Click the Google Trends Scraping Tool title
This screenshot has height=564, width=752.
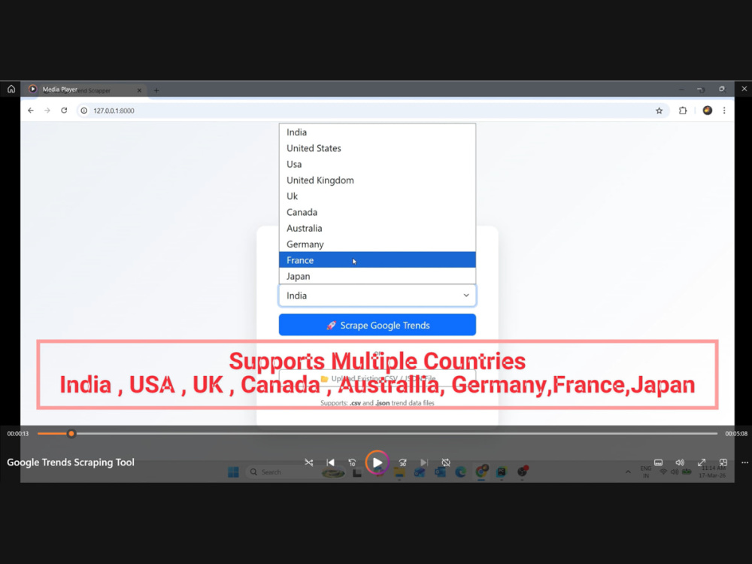[71, 462]
